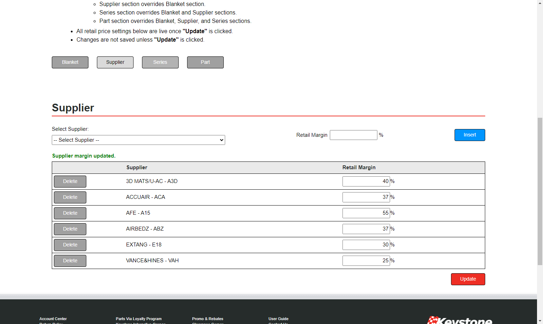Click the Supplier column header
543x324 pixels.
[x=137, y=167]
